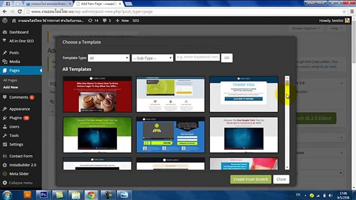Viewport: 356px width, 200px height.
Task: Click the browser address bar
Action: pos(184,12)
